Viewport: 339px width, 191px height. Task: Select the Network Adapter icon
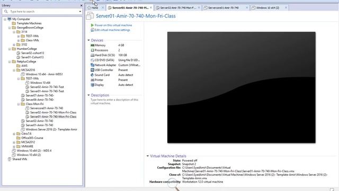point(92,65)
